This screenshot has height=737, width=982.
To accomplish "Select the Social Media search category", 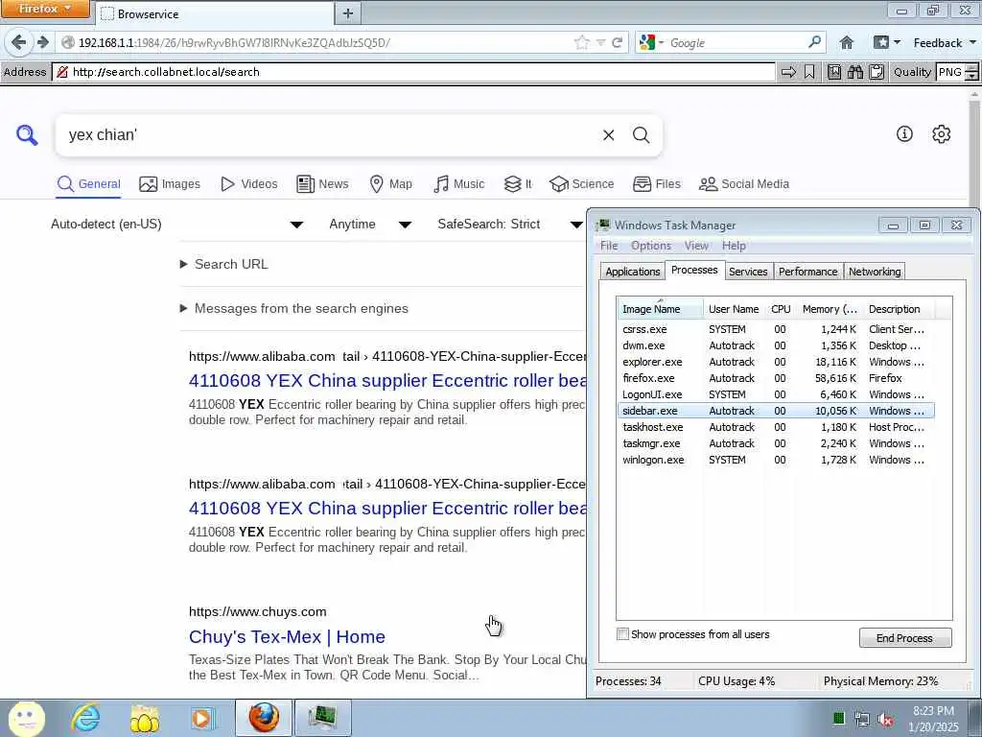I will click(744, 184).
